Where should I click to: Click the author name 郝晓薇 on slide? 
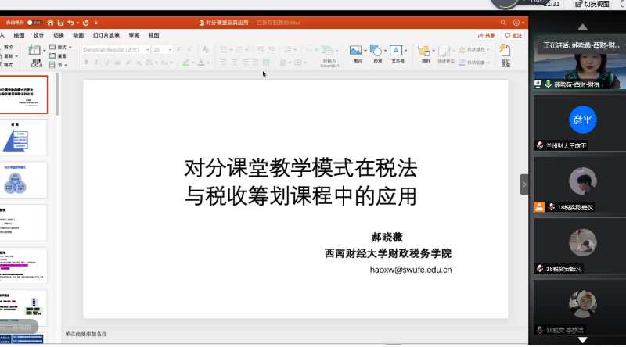coord(387,238)
